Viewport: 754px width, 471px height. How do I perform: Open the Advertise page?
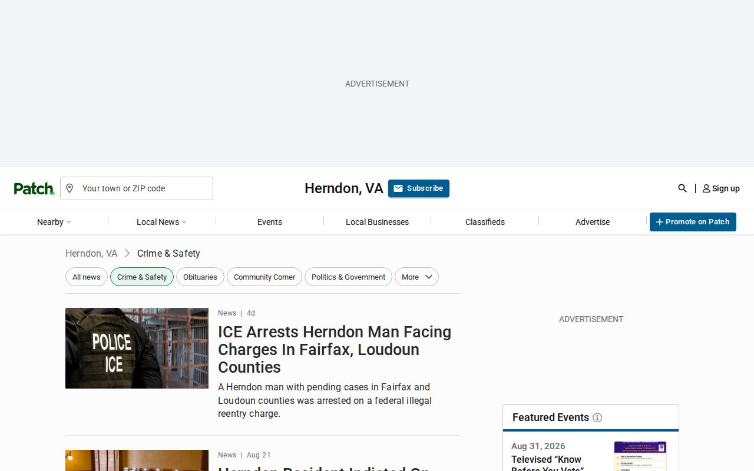point(593,222)
